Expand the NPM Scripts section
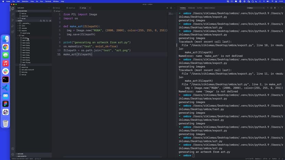285x160 pixels. [x=22, y=156]
